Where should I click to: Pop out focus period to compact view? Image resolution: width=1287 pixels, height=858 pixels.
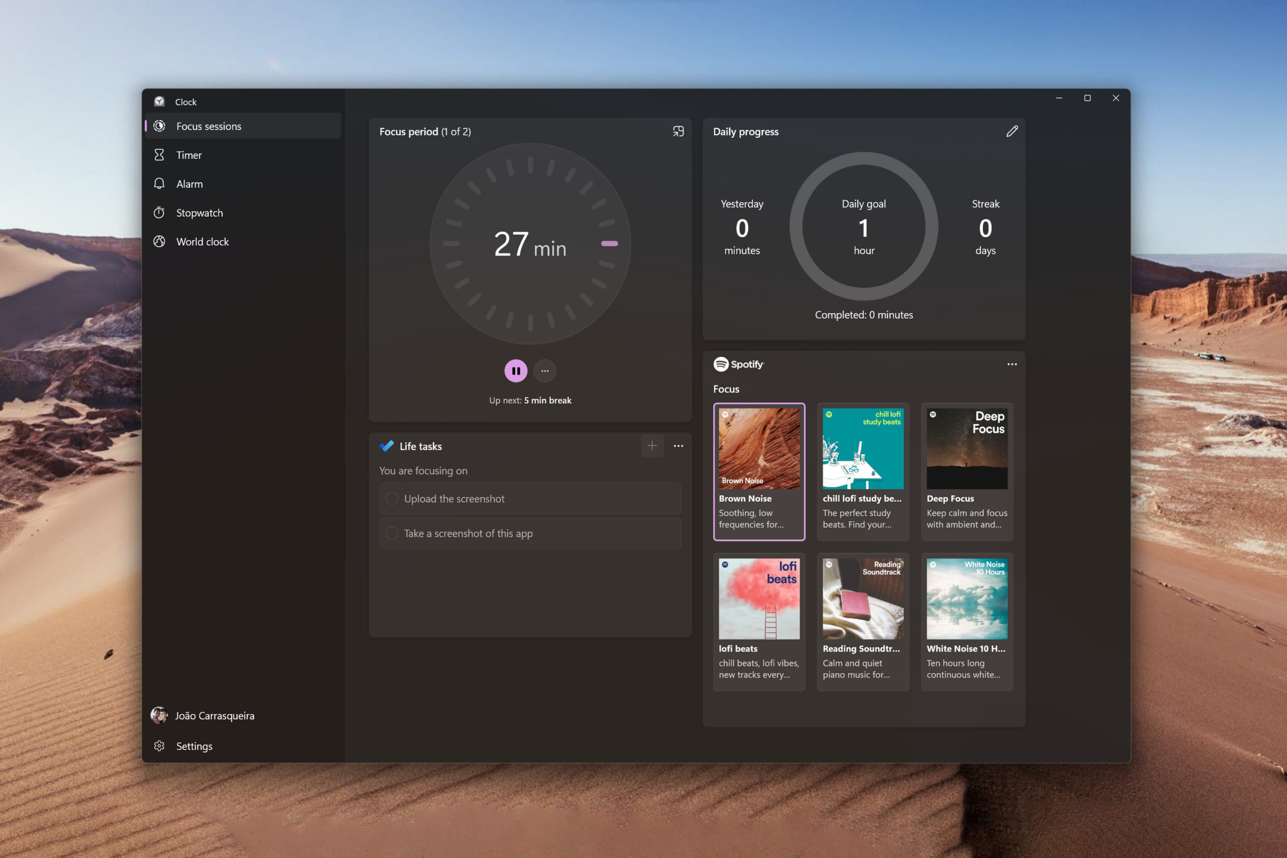(678, 131)
